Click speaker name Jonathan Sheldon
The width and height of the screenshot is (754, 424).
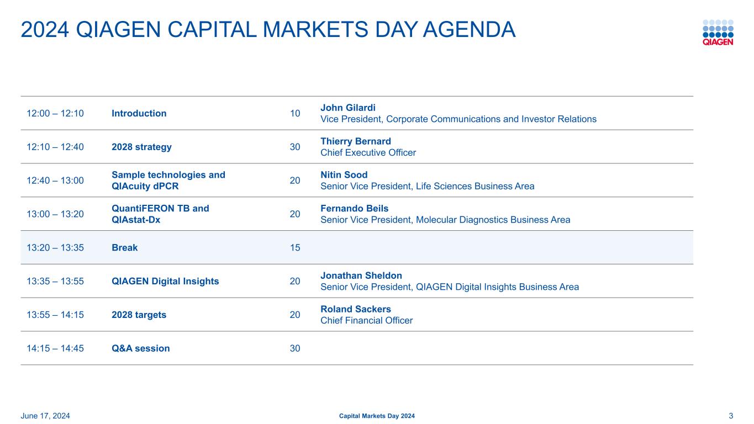click(x=361, y=275)
